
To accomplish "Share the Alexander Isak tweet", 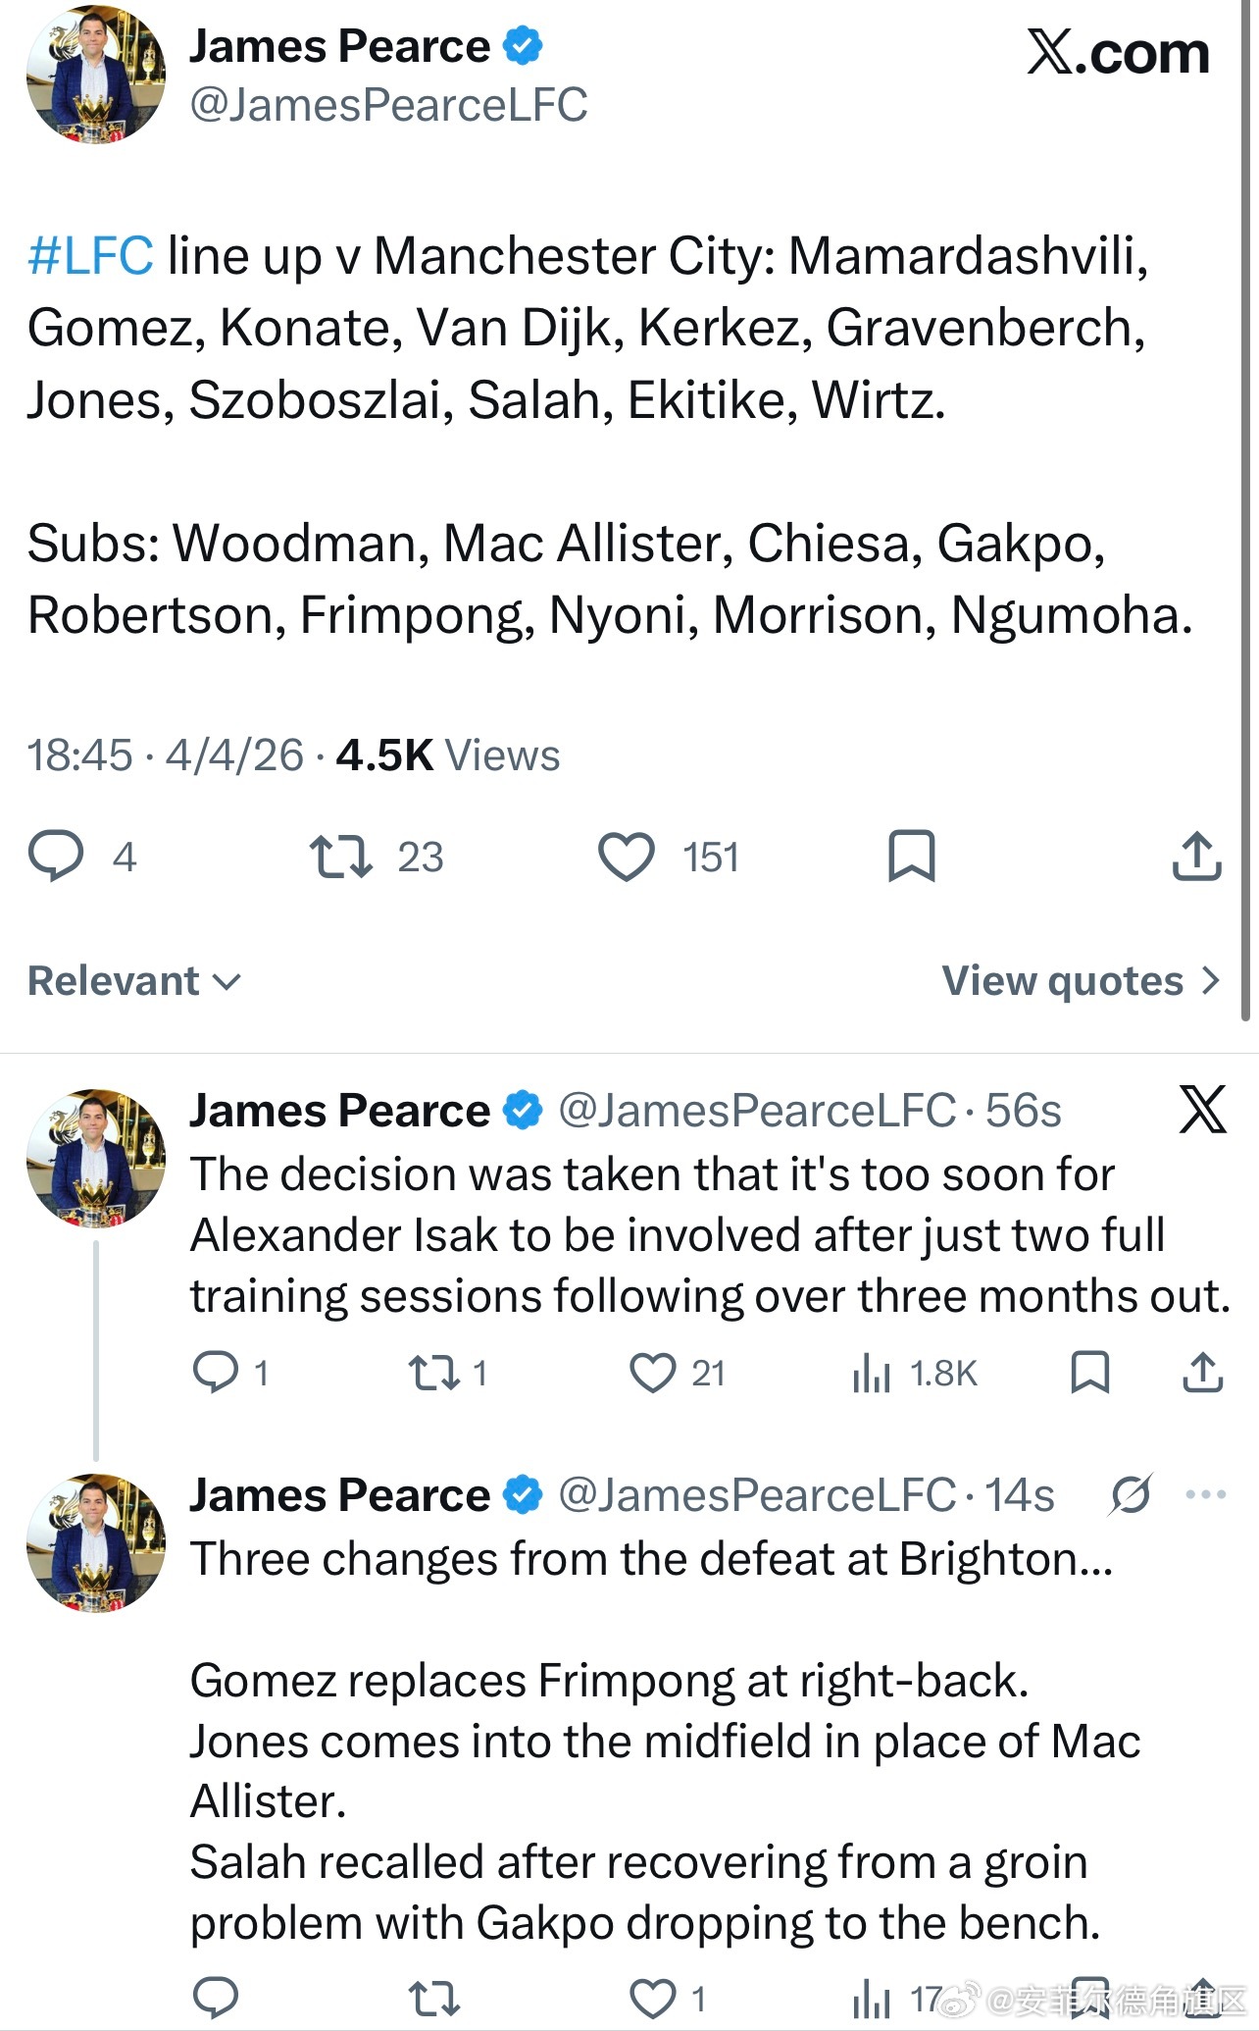I will pyautogui.click(x=1202, y=1373).
